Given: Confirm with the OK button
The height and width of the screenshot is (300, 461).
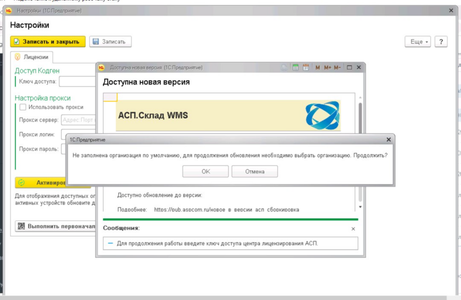Looking at the screenshot, I should tap(206, 171).
